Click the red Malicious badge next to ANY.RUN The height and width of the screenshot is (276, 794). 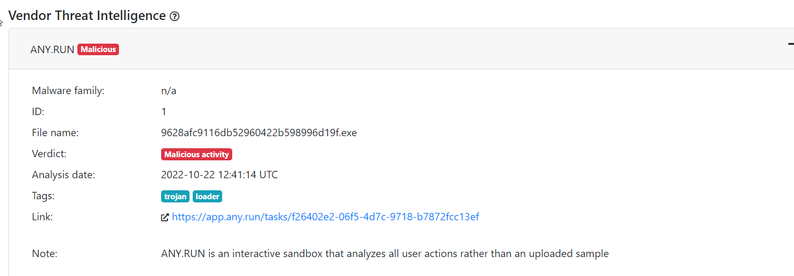click(98, 49)
